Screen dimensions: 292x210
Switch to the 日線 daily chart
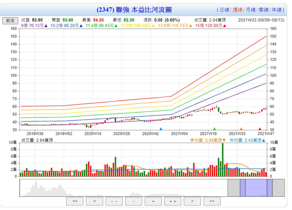click(x=224, y=10)
